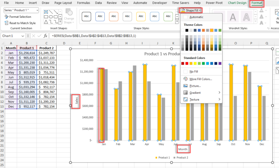Select the Oct cell in column A
Viewport: 279px width, 168px height.
click(x=11, y=97)
